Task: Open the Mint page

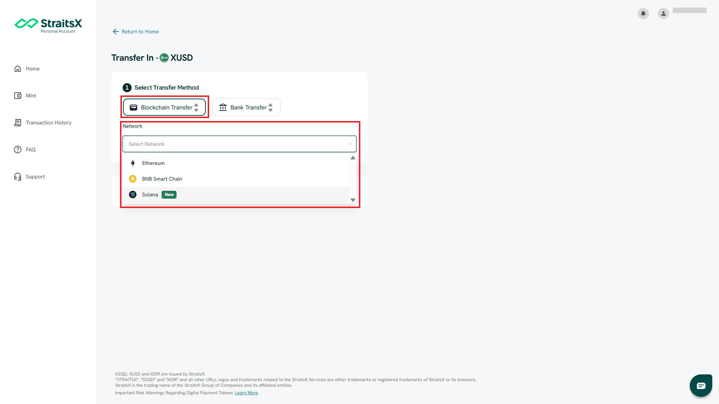Action: (31, 96)
